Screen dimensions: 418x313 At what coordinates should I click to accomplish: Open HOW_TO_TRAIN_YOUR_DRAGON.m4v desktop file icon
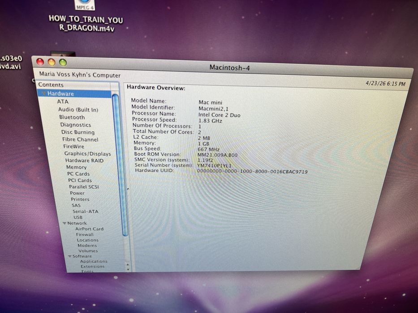[x=86, y=5]
